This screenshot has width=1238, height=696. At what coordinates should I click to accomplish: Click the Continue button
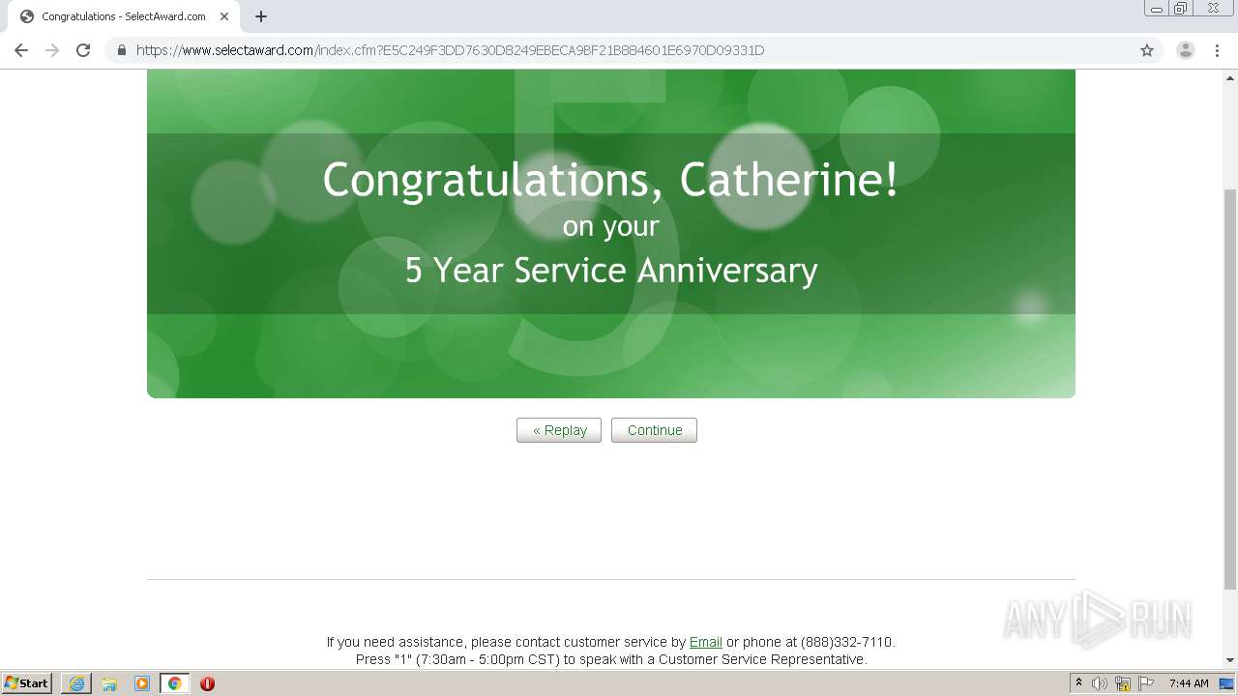click(654, 430)
